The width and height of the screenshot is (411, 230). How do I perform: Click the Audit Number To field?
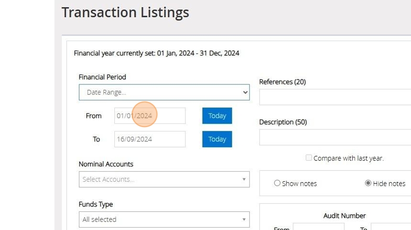(x=390, y=226)
